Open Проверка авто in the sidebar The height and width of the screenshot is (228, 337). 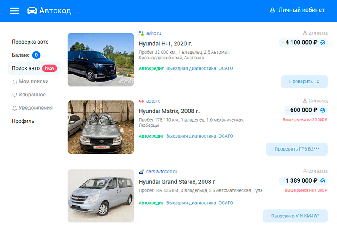[x=30, y=42]
